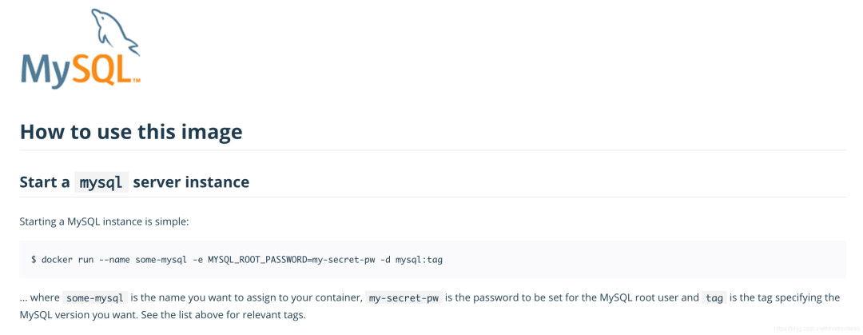Viewport: 863px width, 335px height.
Task: Click the "$" prompt in the code block
Action: (34, 260)
